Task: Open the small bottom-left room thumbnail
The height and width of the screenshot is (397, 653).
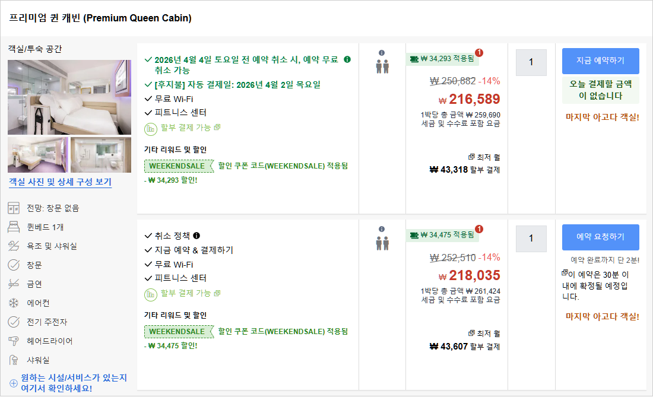Action: coord(37,155)
